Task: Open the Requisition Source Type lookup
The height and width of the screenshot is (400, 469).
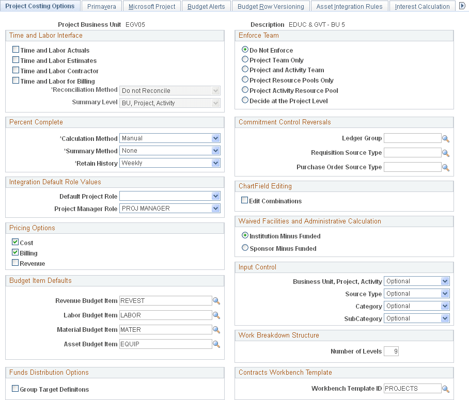Action: [x=446, y=153]
